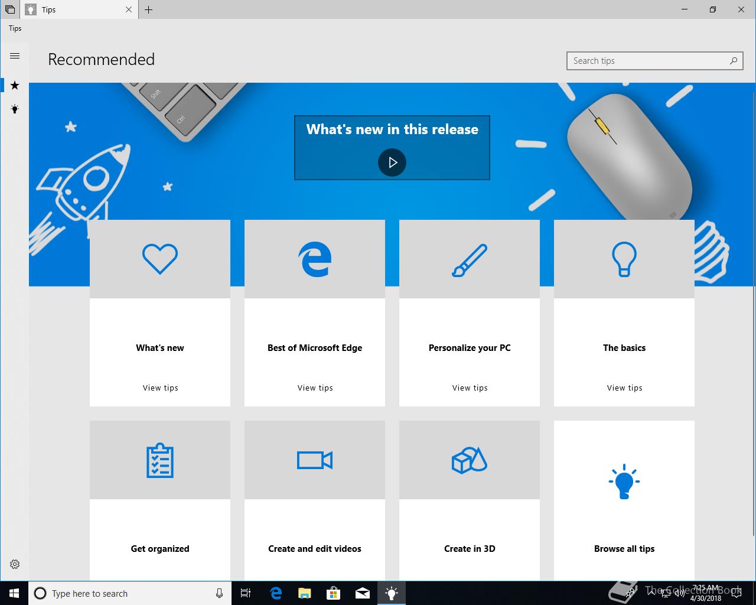Select the Recommended star icon in sidebar
Viewport: 756px width, 605px height.
[15, 86]
